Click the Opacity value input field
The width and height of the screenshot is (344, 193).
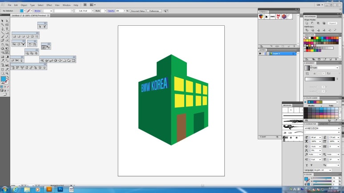[x=119, y=11]
